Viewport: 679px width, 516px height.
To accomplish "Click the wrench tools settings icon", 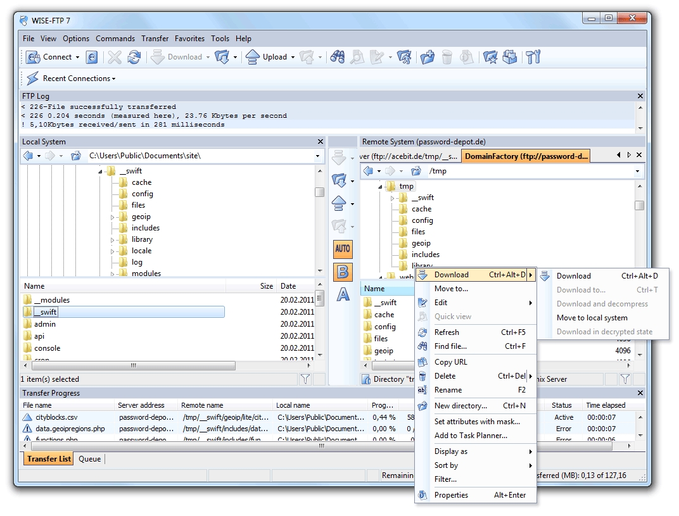I will point(533,57).
